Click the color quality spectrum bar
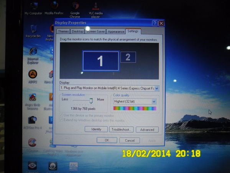 pos(135,108)
